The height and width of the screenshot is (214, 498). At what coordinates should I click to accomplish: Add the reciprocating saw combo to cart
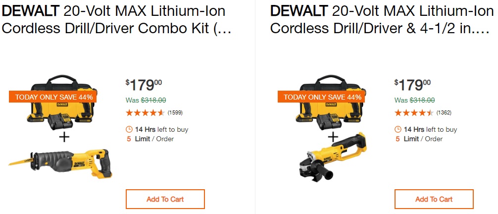[165, 199]
